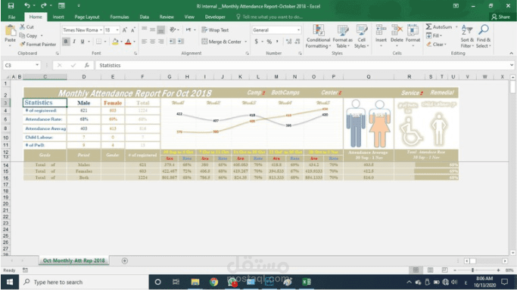Switch to the Developer tab
The height and width of the screenshot is (290, 517).
tap(215, 17)
